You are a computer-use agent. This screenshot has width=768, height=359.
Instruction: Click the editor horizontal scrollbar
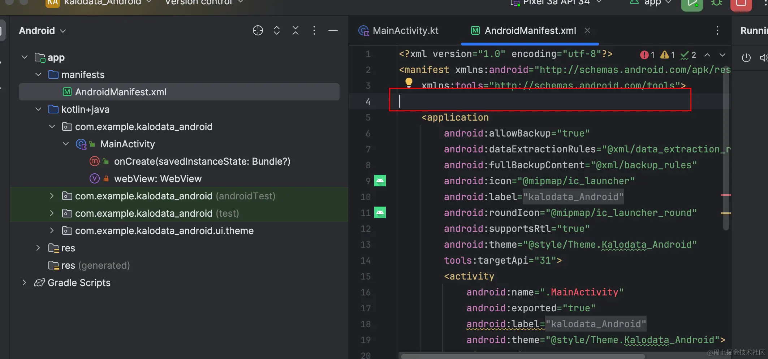[523, 356]
